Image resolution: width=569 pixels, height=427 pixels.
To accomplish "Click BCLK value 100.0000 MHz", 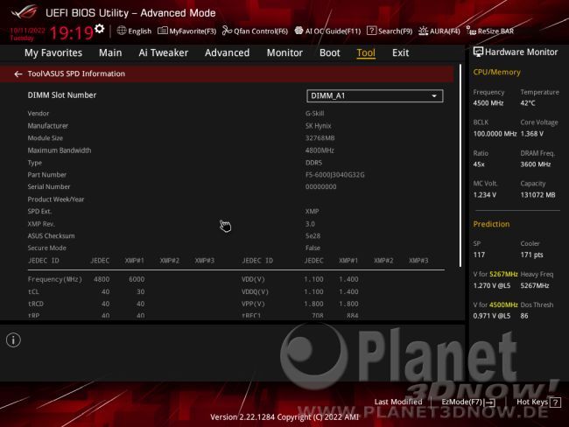I will [x=495, y=134].
